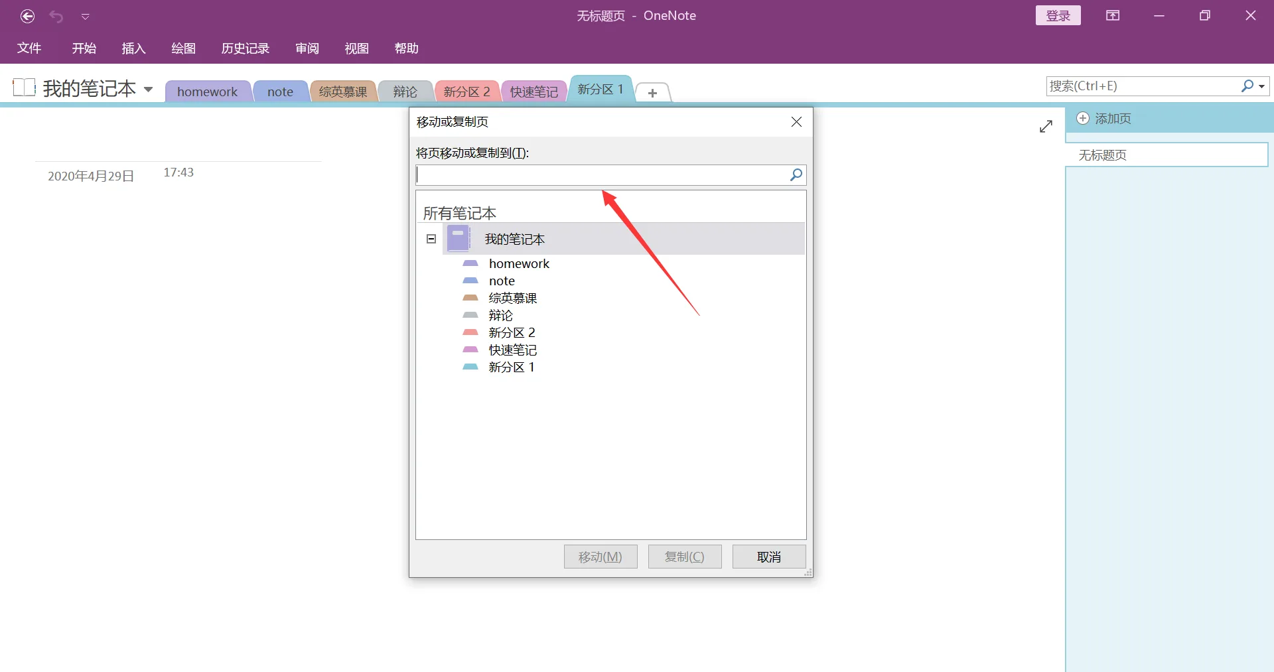Click the magnifier icon in notebook search
The height and width of the screenshot is (672, 1274).
[1247, 86]
